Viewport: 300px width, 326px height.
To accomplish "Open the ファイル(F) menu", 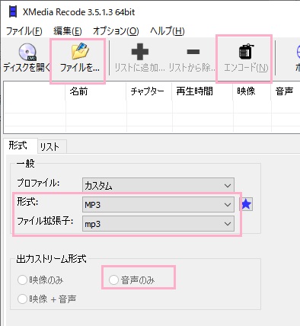I will click(24, 31).
